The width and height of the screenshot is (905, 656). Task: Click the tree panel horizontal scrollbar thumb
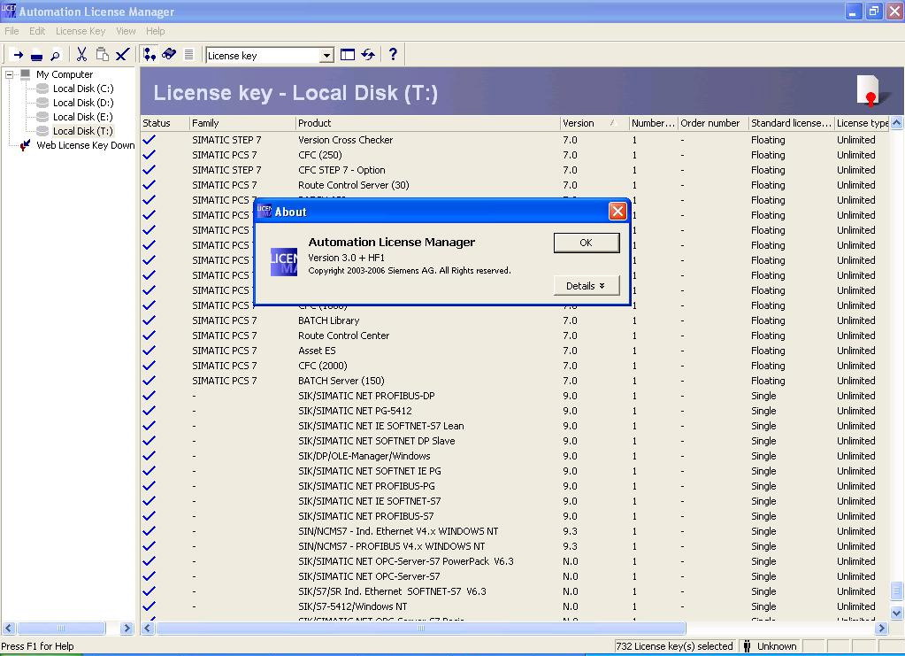(61, 628)
